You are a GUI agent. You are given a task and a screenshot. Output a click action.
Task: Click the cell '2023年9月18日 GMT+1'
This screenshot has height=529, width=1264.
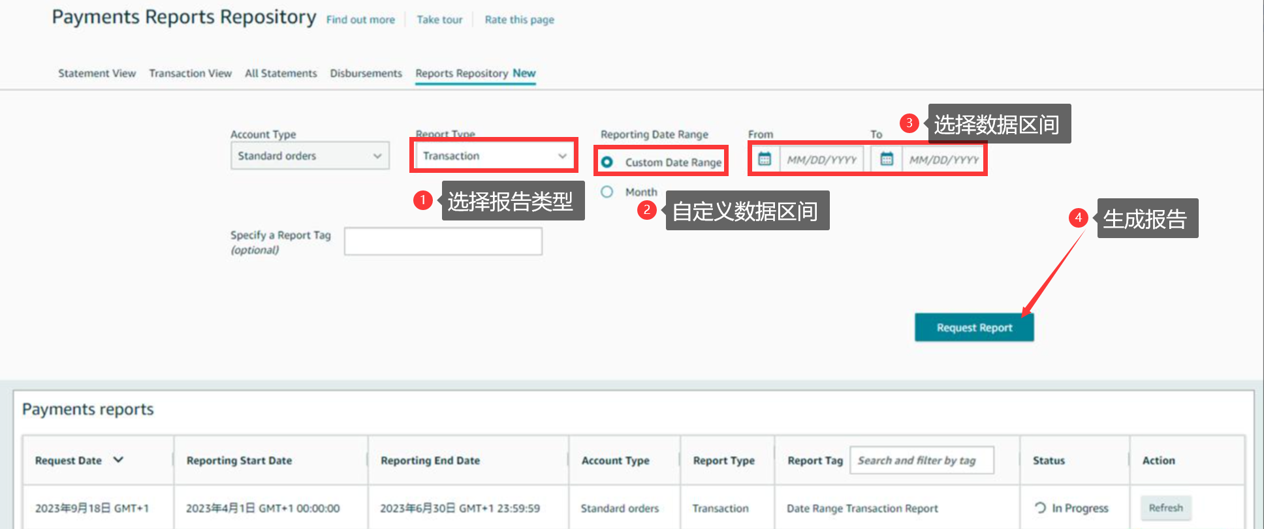click(92, 508)
